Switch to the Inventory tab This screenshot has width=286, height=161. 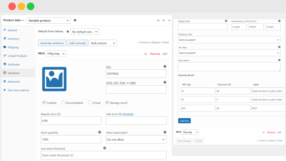[x=13, y=39]
